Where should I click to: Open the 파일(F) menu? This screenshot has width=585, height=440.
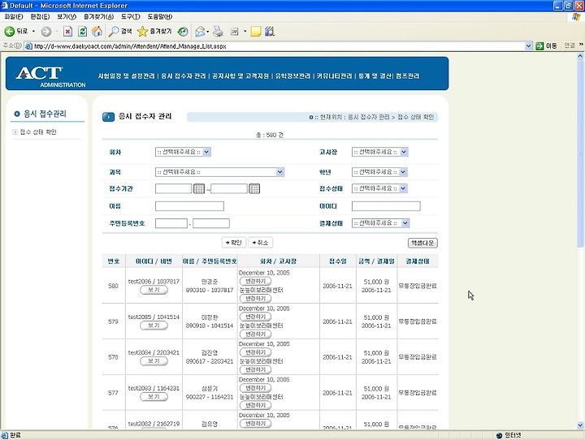point(14,17)
